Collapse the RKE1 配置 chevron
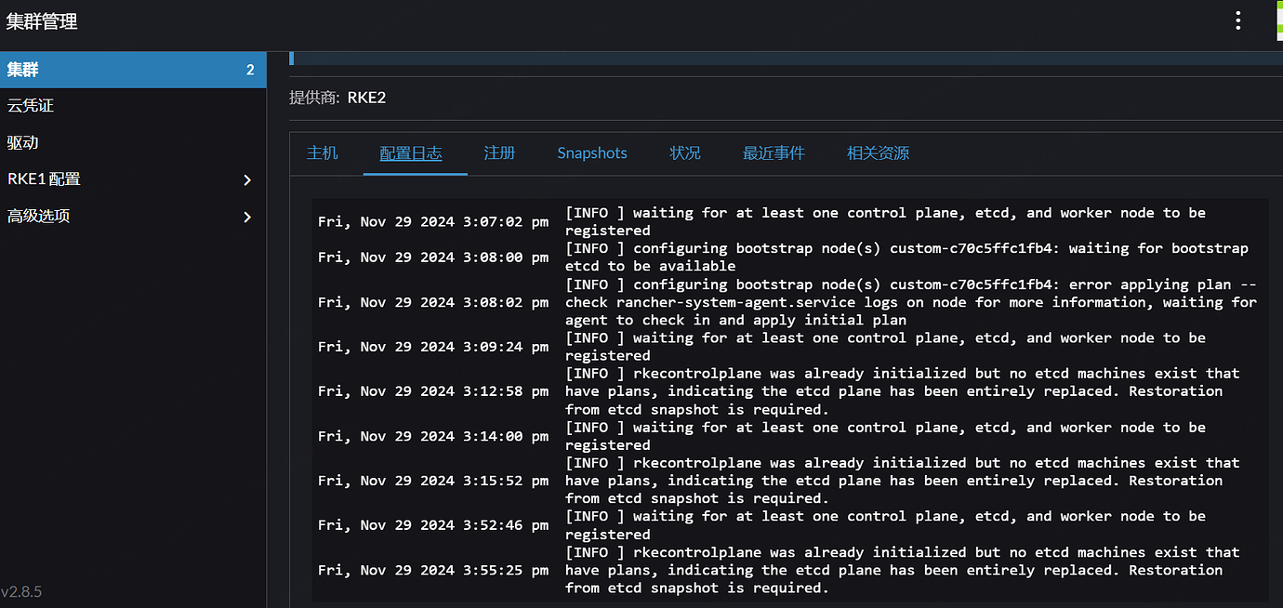The width and height of the screenshot is (1283, 608). click(x=247, y=178)
